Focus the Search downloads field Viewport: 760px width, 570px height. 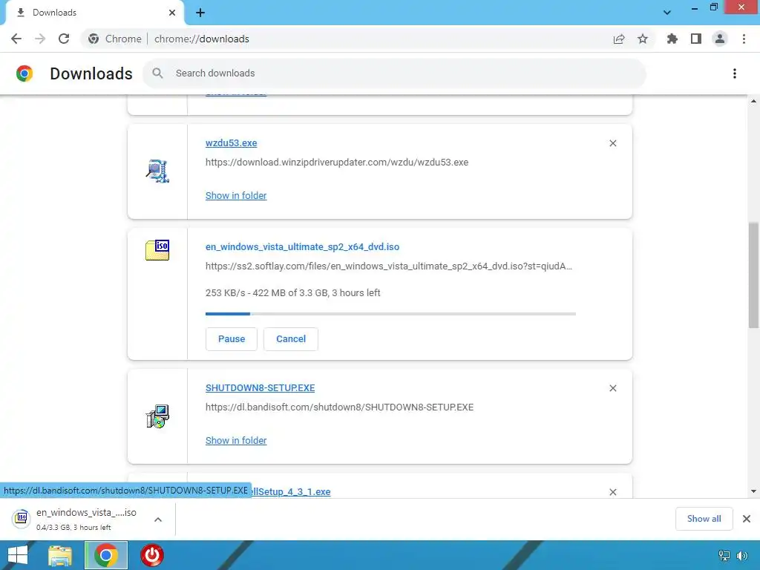point(394,73)
